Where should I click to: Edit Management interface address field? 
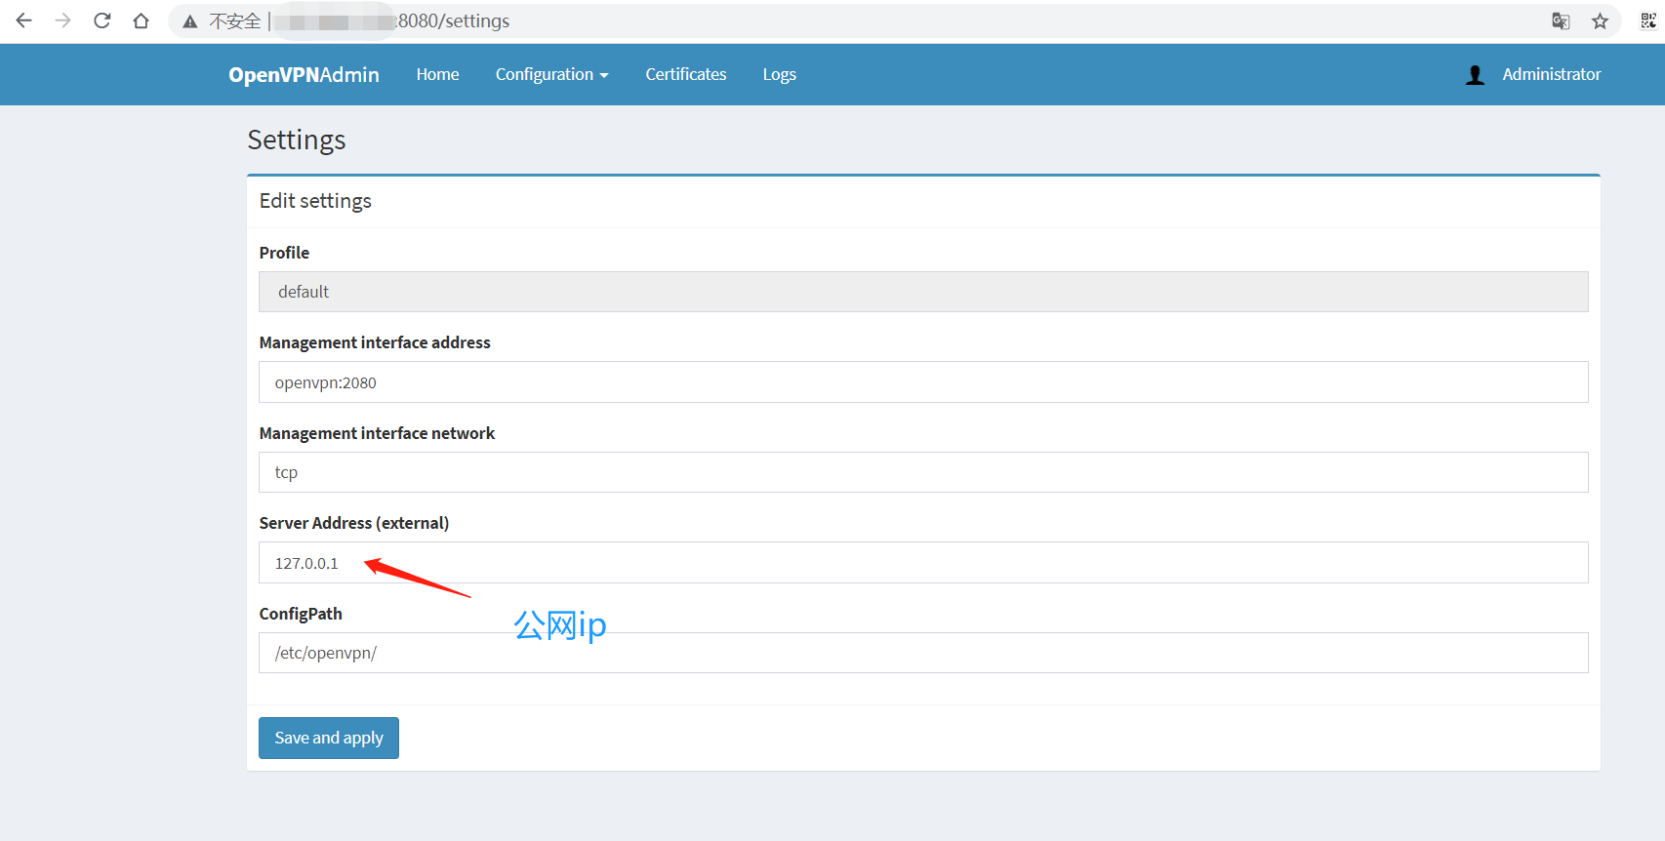point(923,382)
